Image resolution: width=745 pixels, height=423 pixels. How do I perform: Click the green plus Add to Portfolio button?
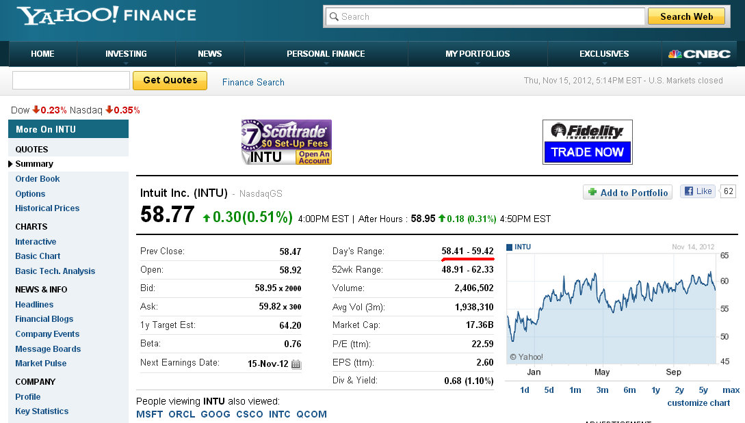click(627, 192)
